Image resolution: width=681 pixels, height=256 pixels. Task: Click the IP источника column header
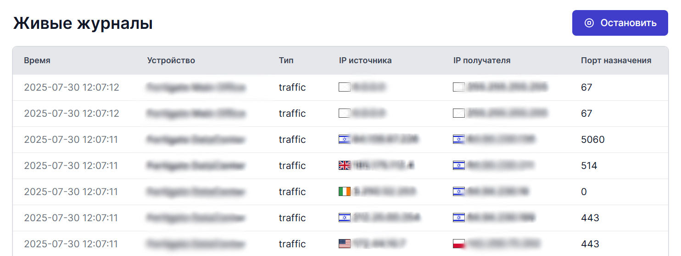365,60
